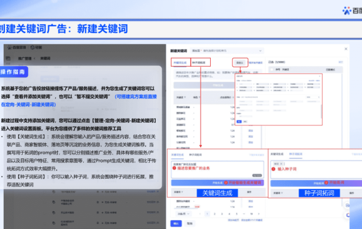Switch to the 种子词拓词 tab in the top red box
Screen dimensions: 362x229
point(199,62)
